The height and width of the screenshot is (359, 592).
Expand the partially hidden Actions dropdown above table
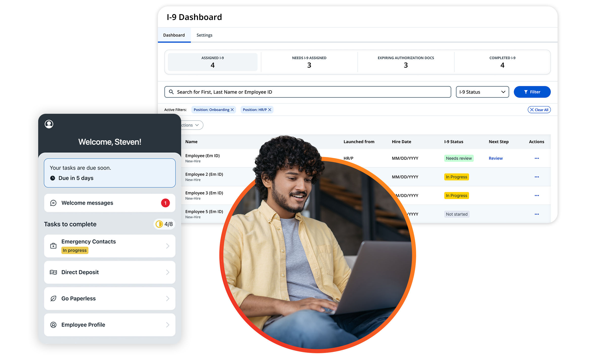(192, 125)
